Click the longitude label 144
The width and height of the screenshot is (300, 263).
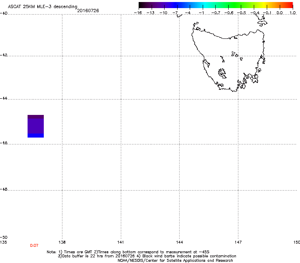point(179,242)
